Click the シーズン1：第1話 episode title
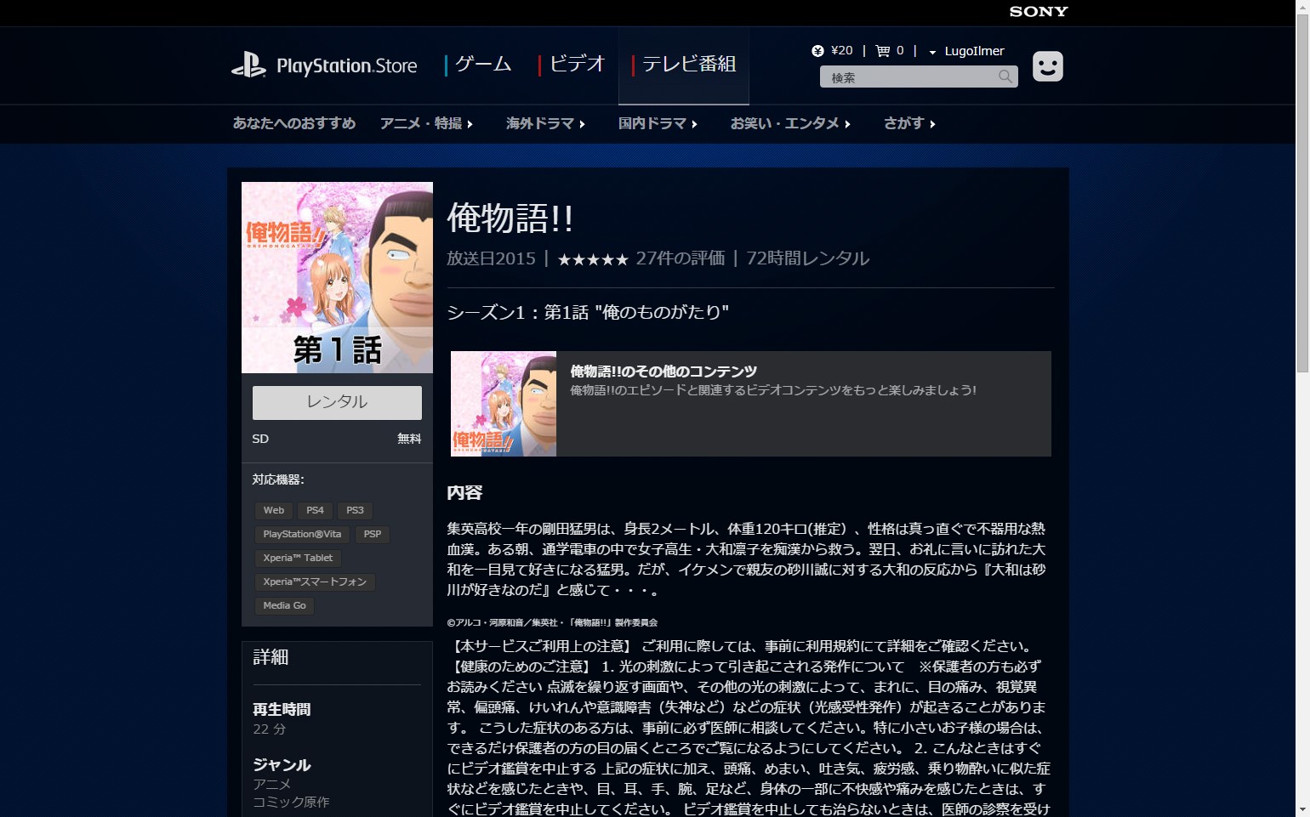The image size is (1310, 817). [588, 312]
